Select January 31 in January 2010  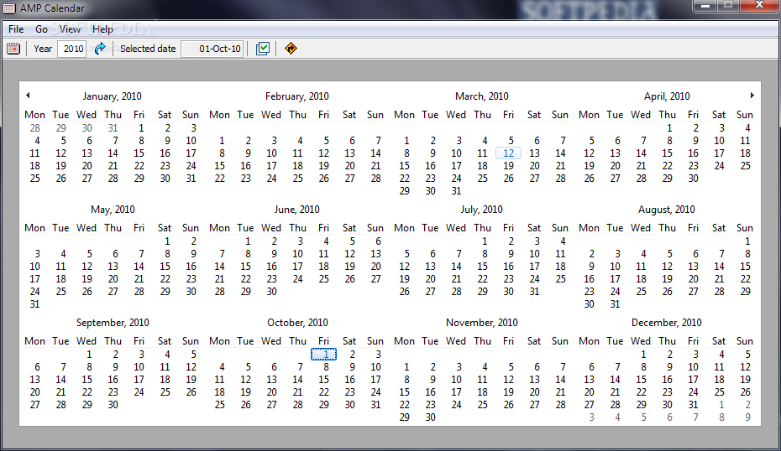point(191,178)
